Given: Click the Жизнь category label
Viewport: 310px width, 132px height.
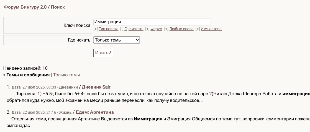Looking at the screenshot, I should click(65, 113).
